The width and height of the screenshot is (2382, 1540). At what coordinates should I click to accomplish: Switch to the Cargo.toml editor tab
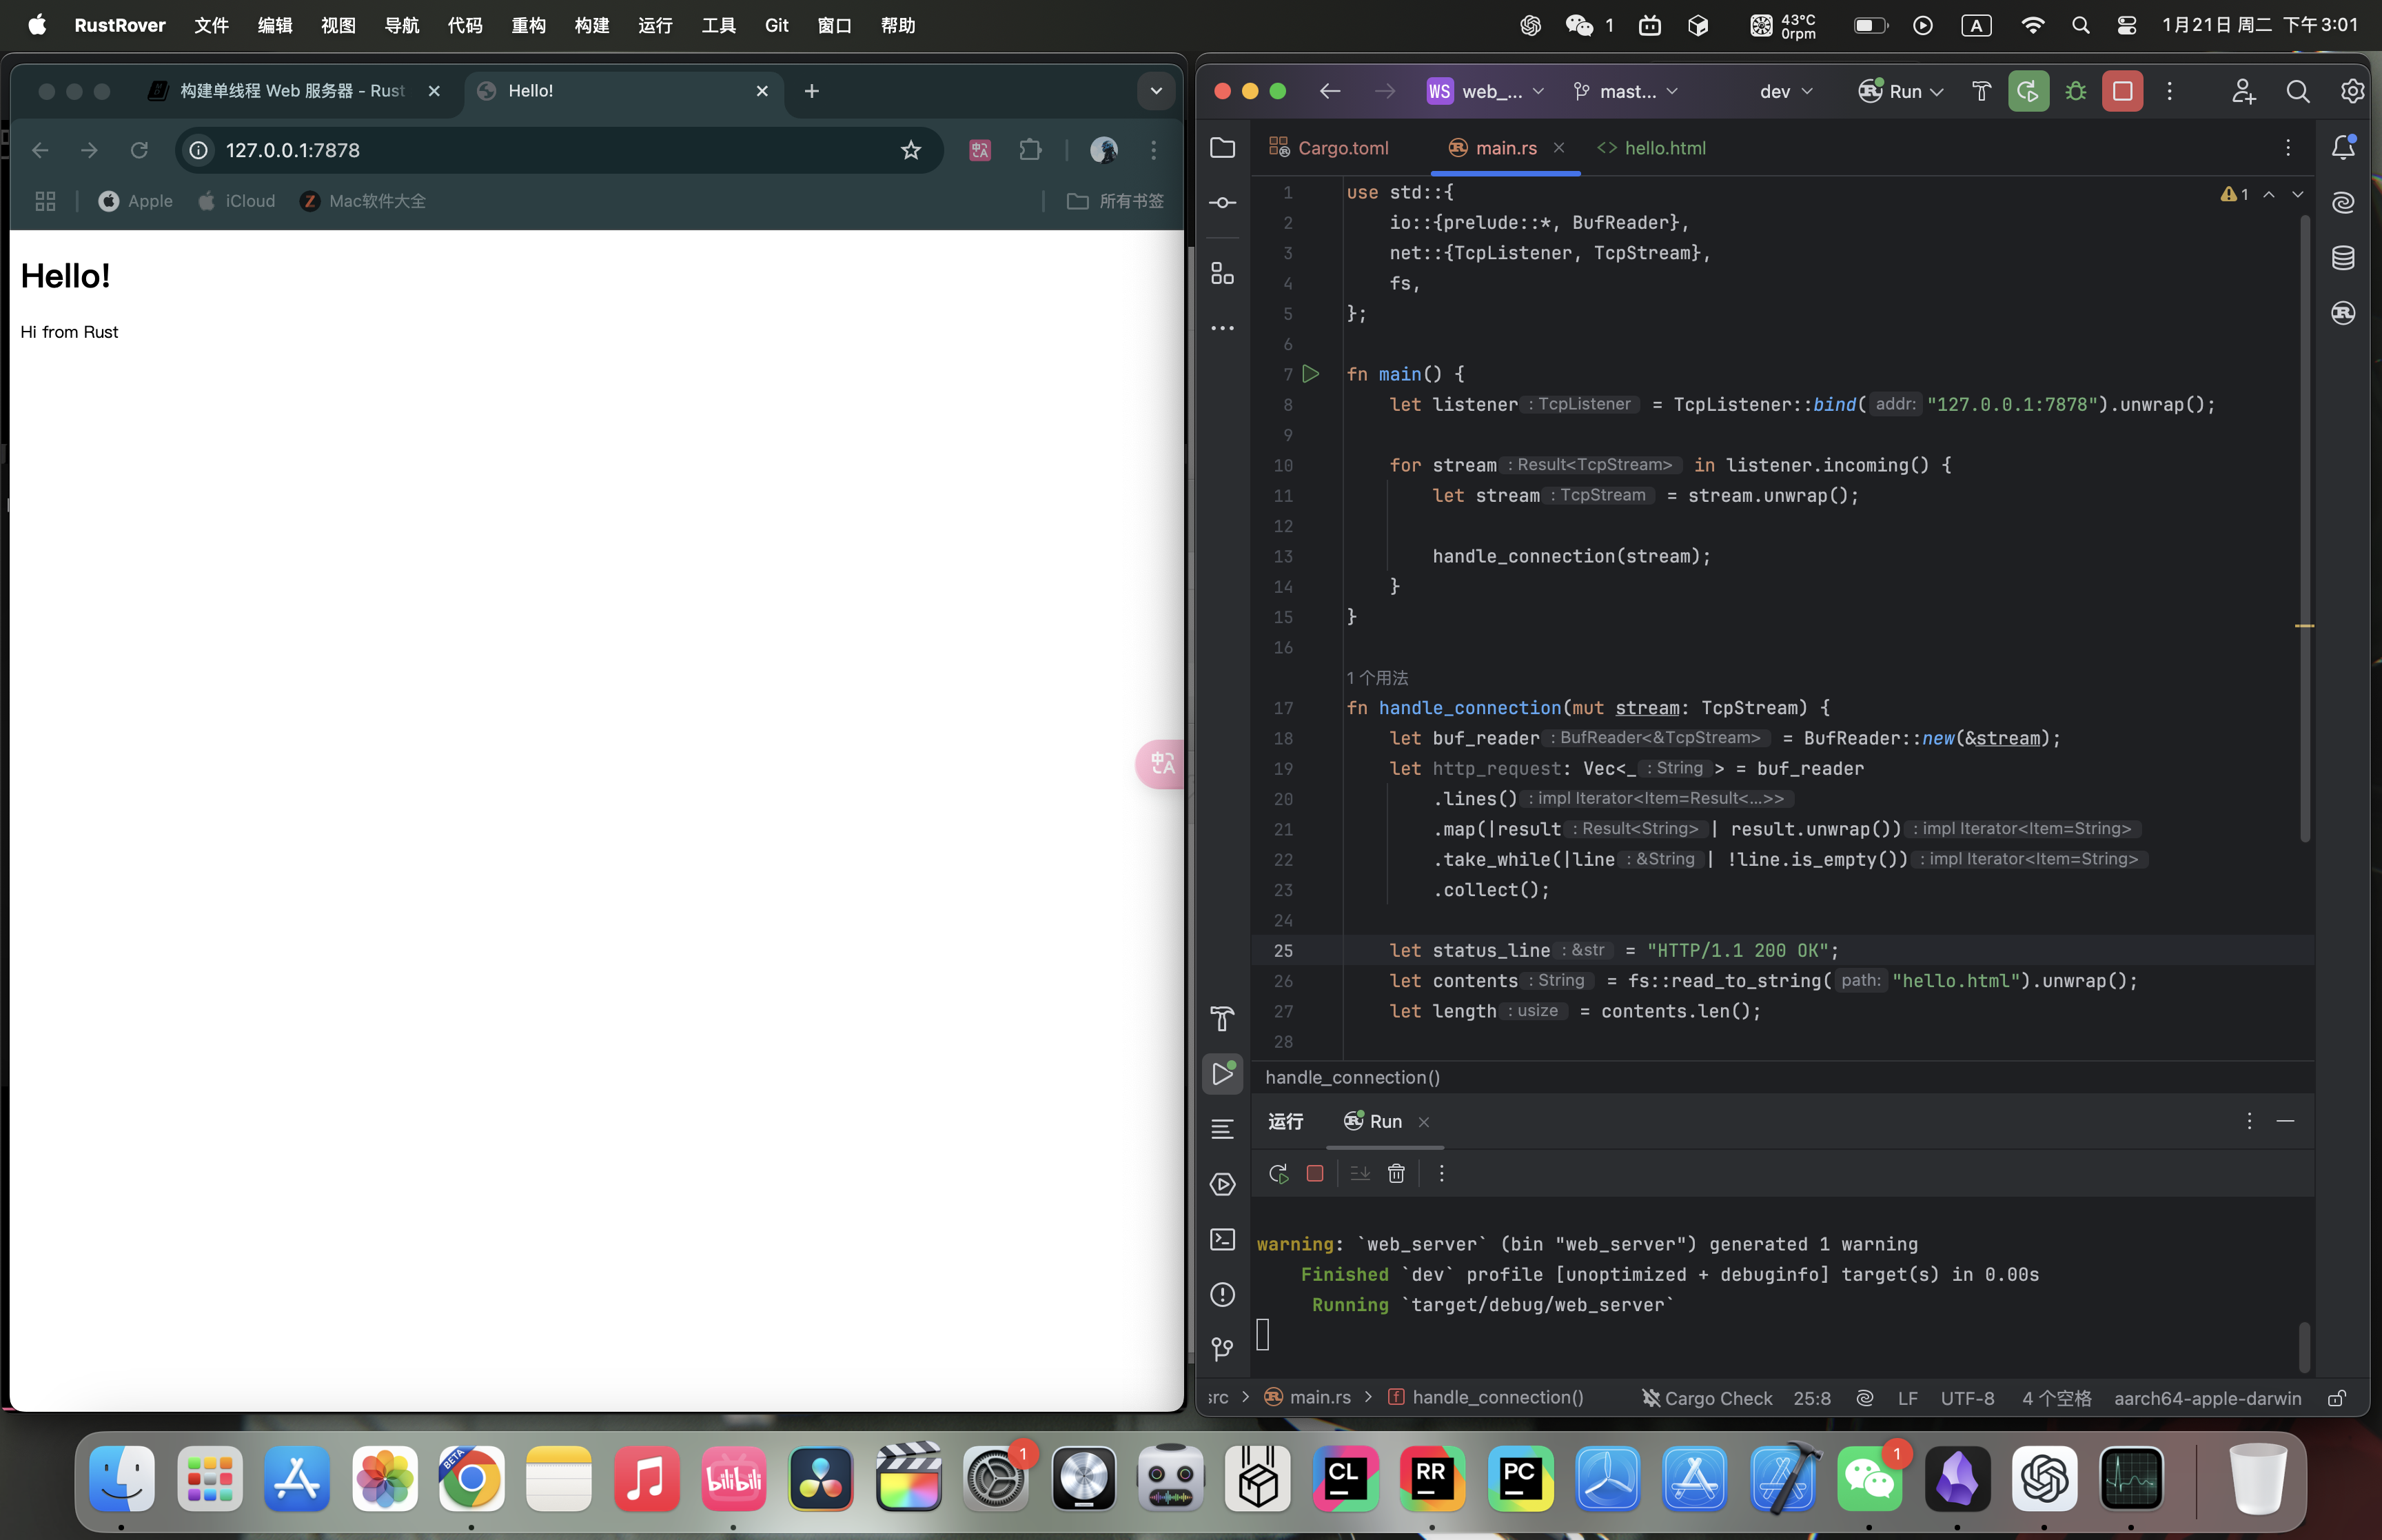(1330, 148)
